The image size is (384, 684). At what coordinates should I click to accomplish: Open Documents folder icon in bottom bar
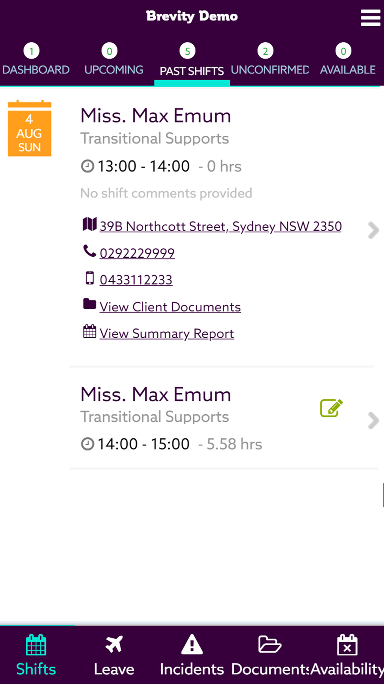(270, 644)
